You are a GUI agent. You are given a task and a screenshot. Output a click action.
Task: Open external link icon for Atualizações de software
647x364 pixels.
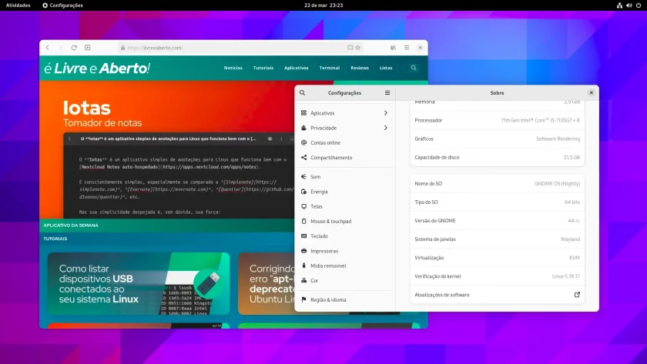[577, 295]
